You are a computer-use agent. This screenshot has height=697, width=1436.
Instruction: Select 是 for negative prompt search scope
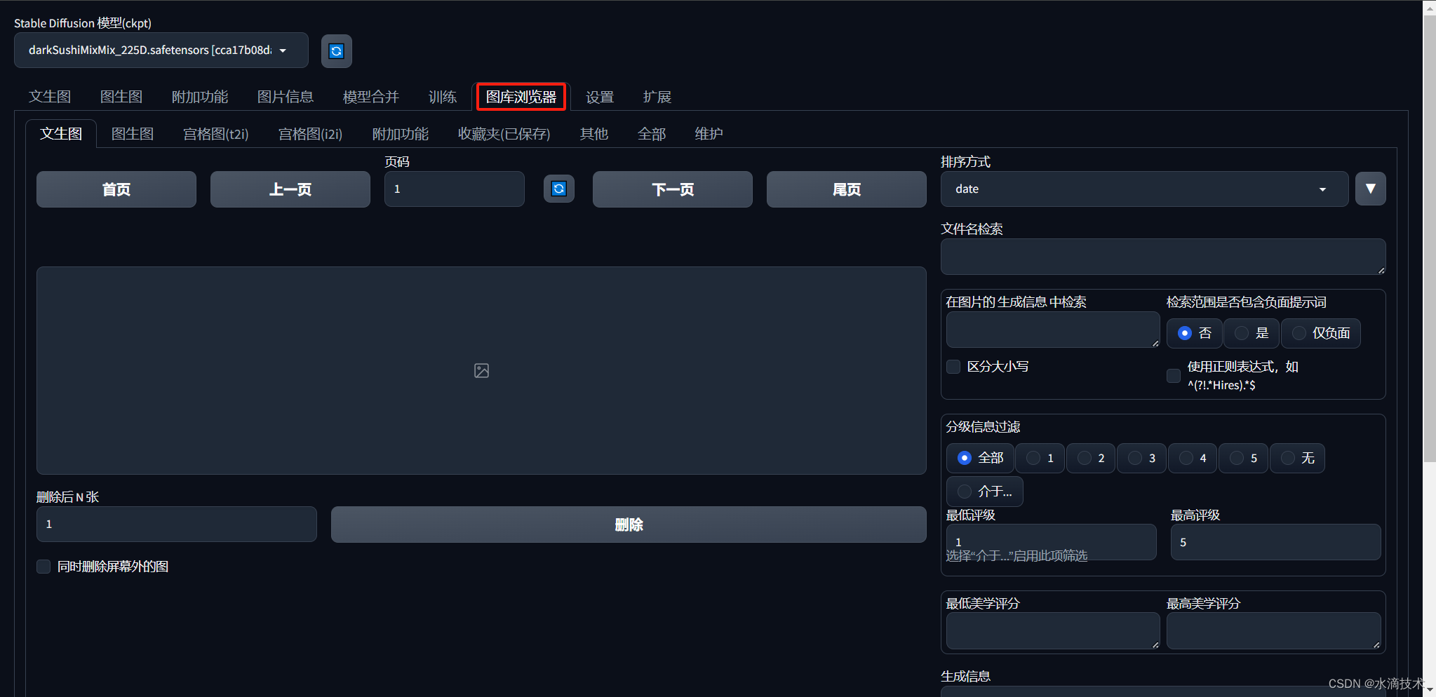[1252, 333]
